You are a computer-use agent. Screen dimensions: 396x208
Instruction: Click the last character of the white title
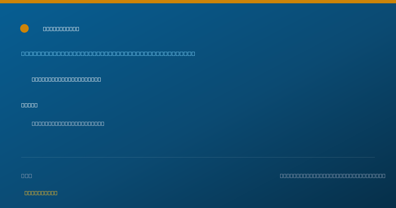[x=78, y=29]
